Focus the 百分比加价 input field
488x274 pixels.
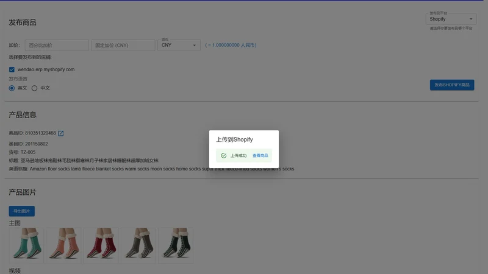pos(57,45)
